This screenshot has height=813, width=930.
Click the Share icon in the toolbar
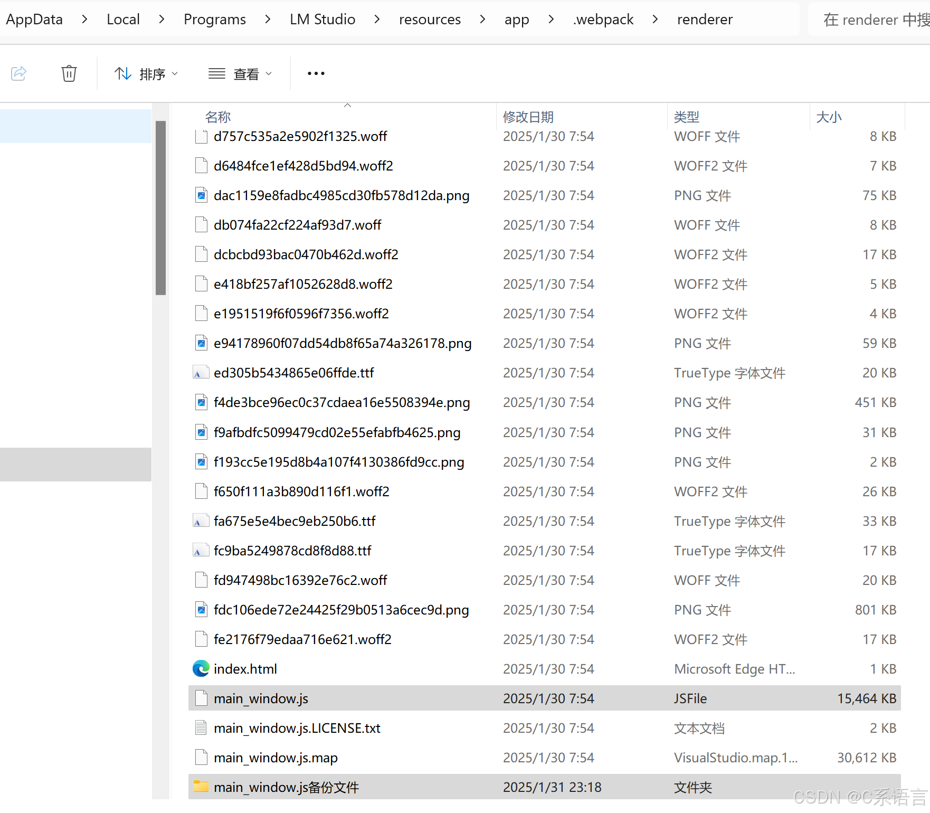(19, 73)
